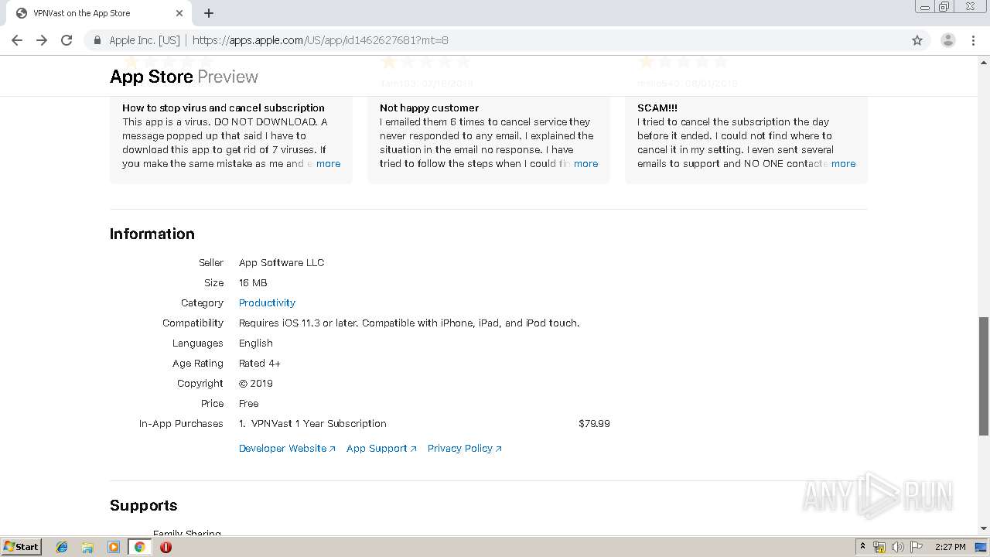Open the Chrome profile avatar menu
The width and height of the screenshot is (990, 557).
pos(947,40)
